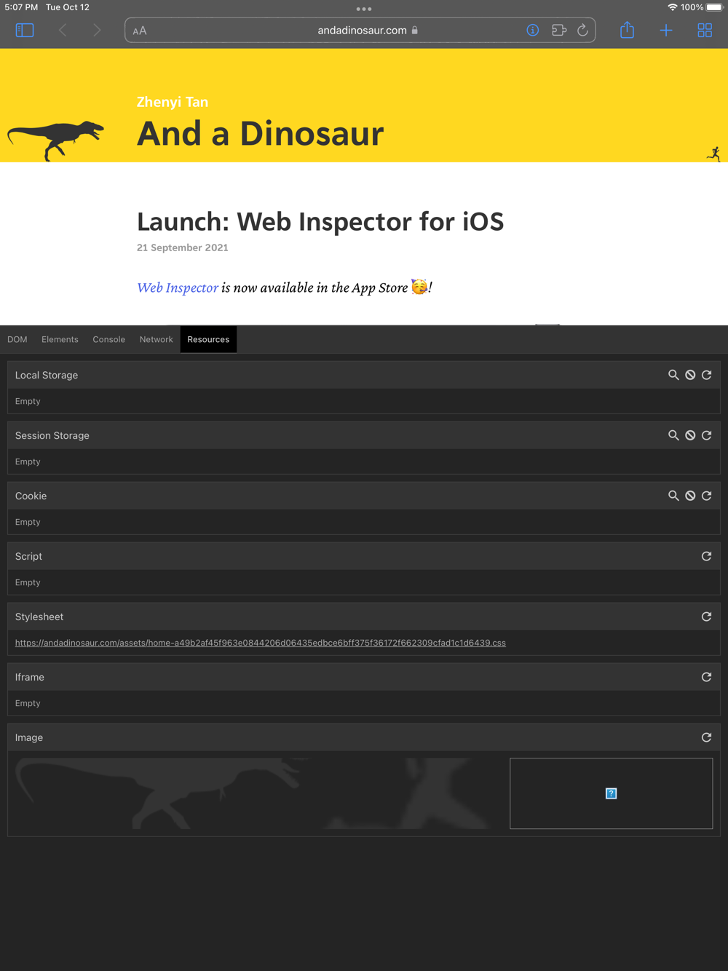Open the home CSS stylesheet link
This screenshot has width=728, height=971.
(x=261, y=643)
